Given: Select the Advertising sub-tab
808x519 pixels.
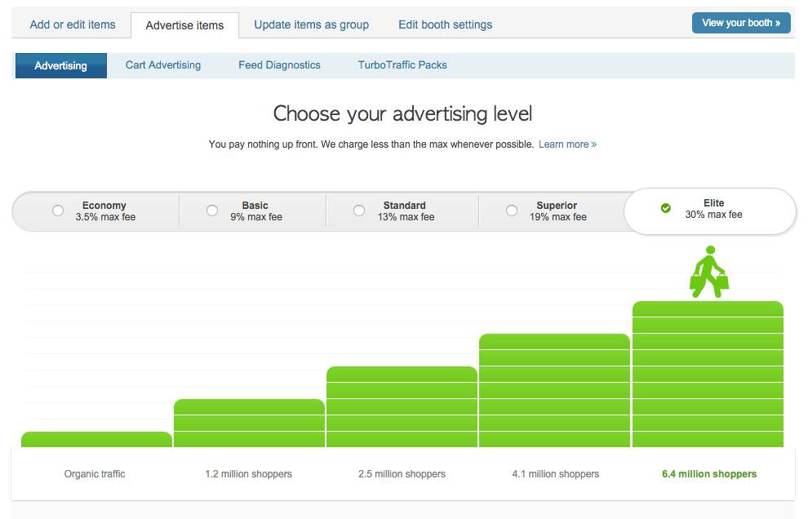Looking at the screenshot, I should click(x=61, y=65).
